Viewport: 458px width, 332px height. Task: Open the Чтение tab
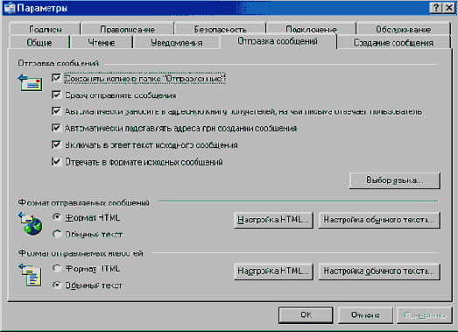coord(102,42)
